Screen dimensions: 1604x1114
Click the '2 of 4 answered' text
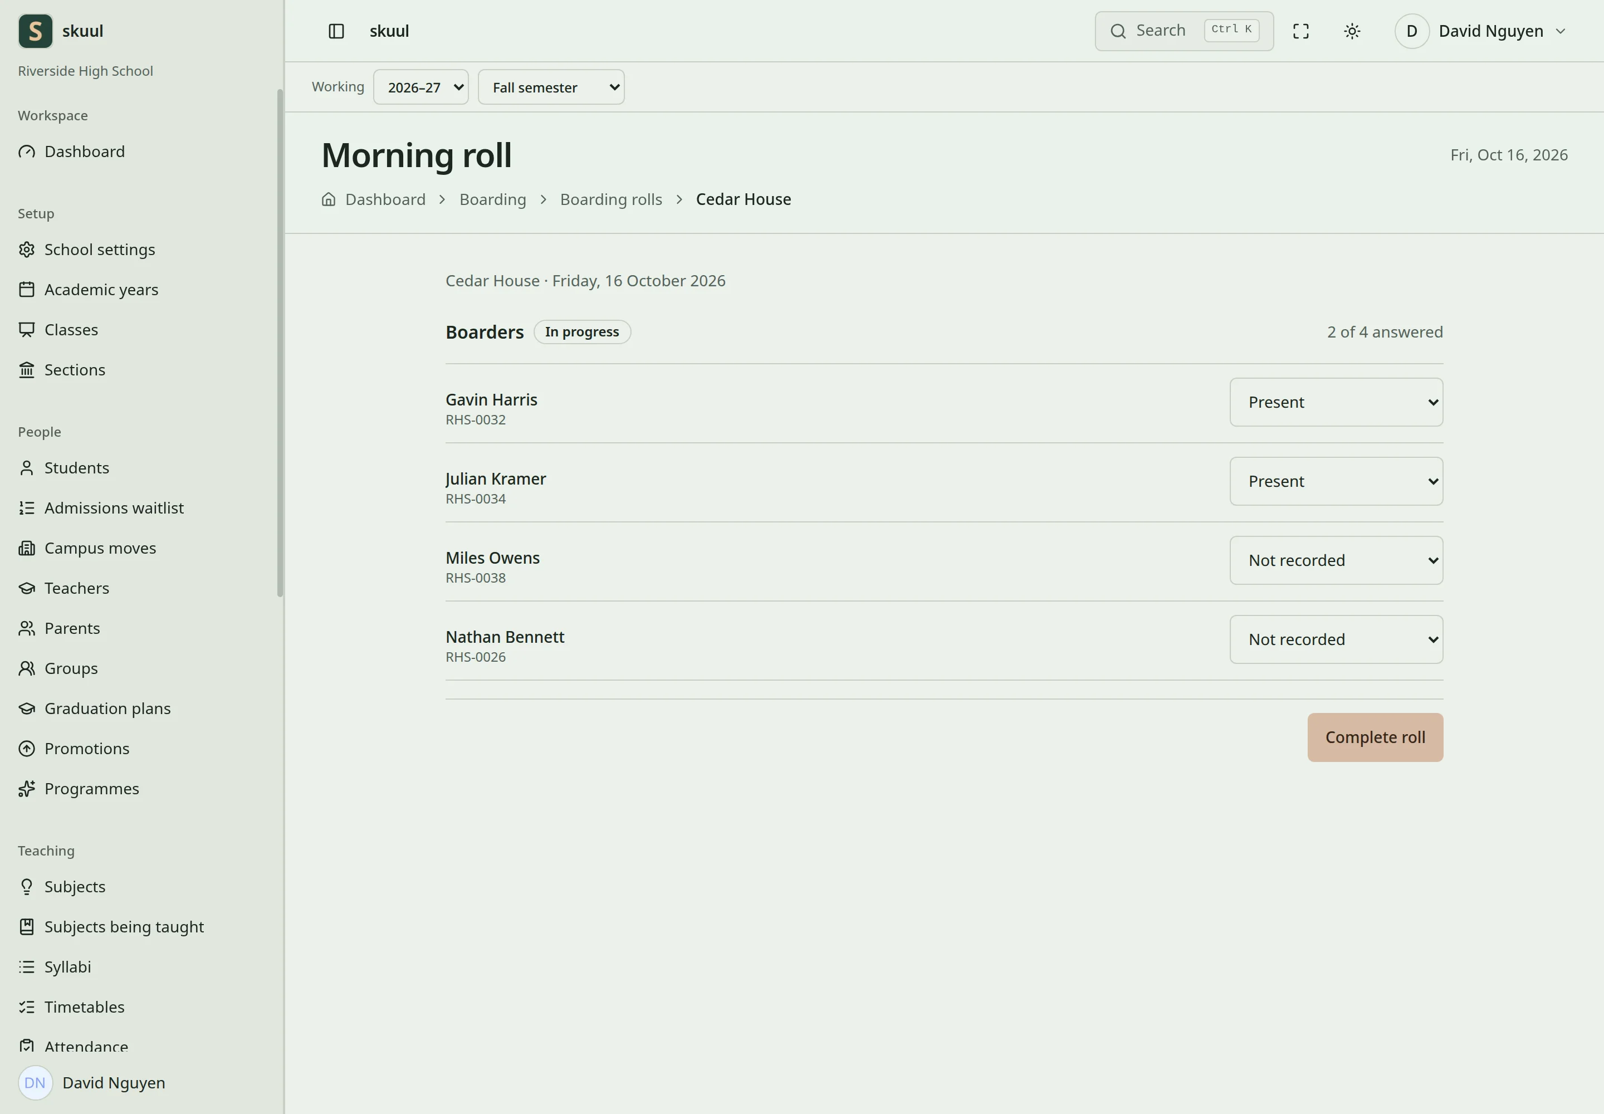1385,331
